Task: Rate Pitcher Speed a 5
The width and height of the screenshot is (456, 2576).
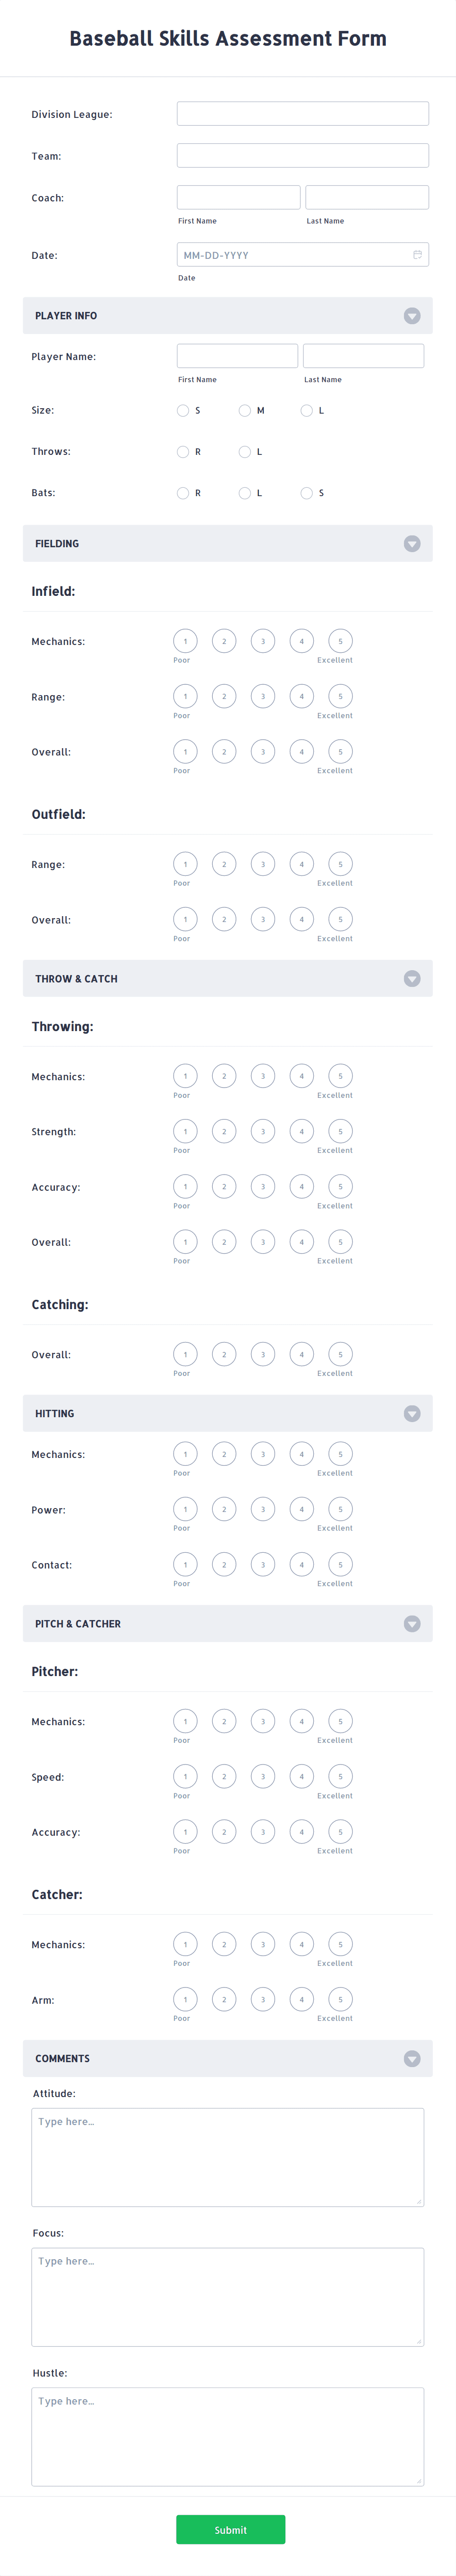Action: (x=339, y=1777)
